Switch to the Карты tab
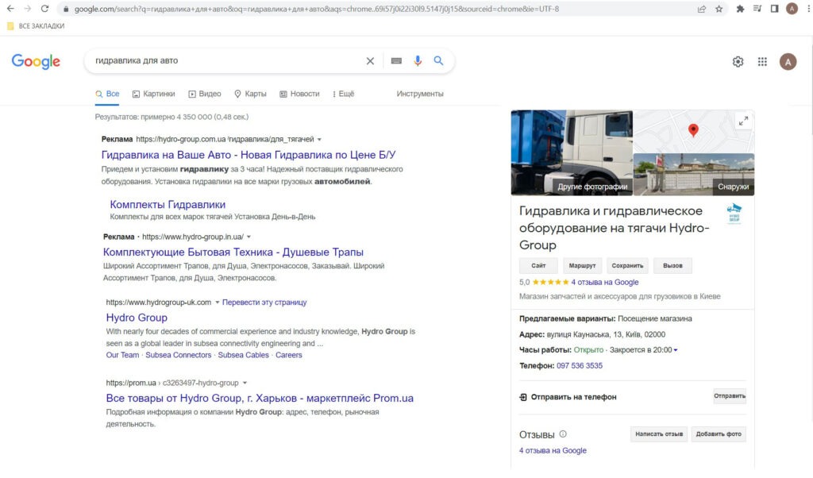 (250, 94)
